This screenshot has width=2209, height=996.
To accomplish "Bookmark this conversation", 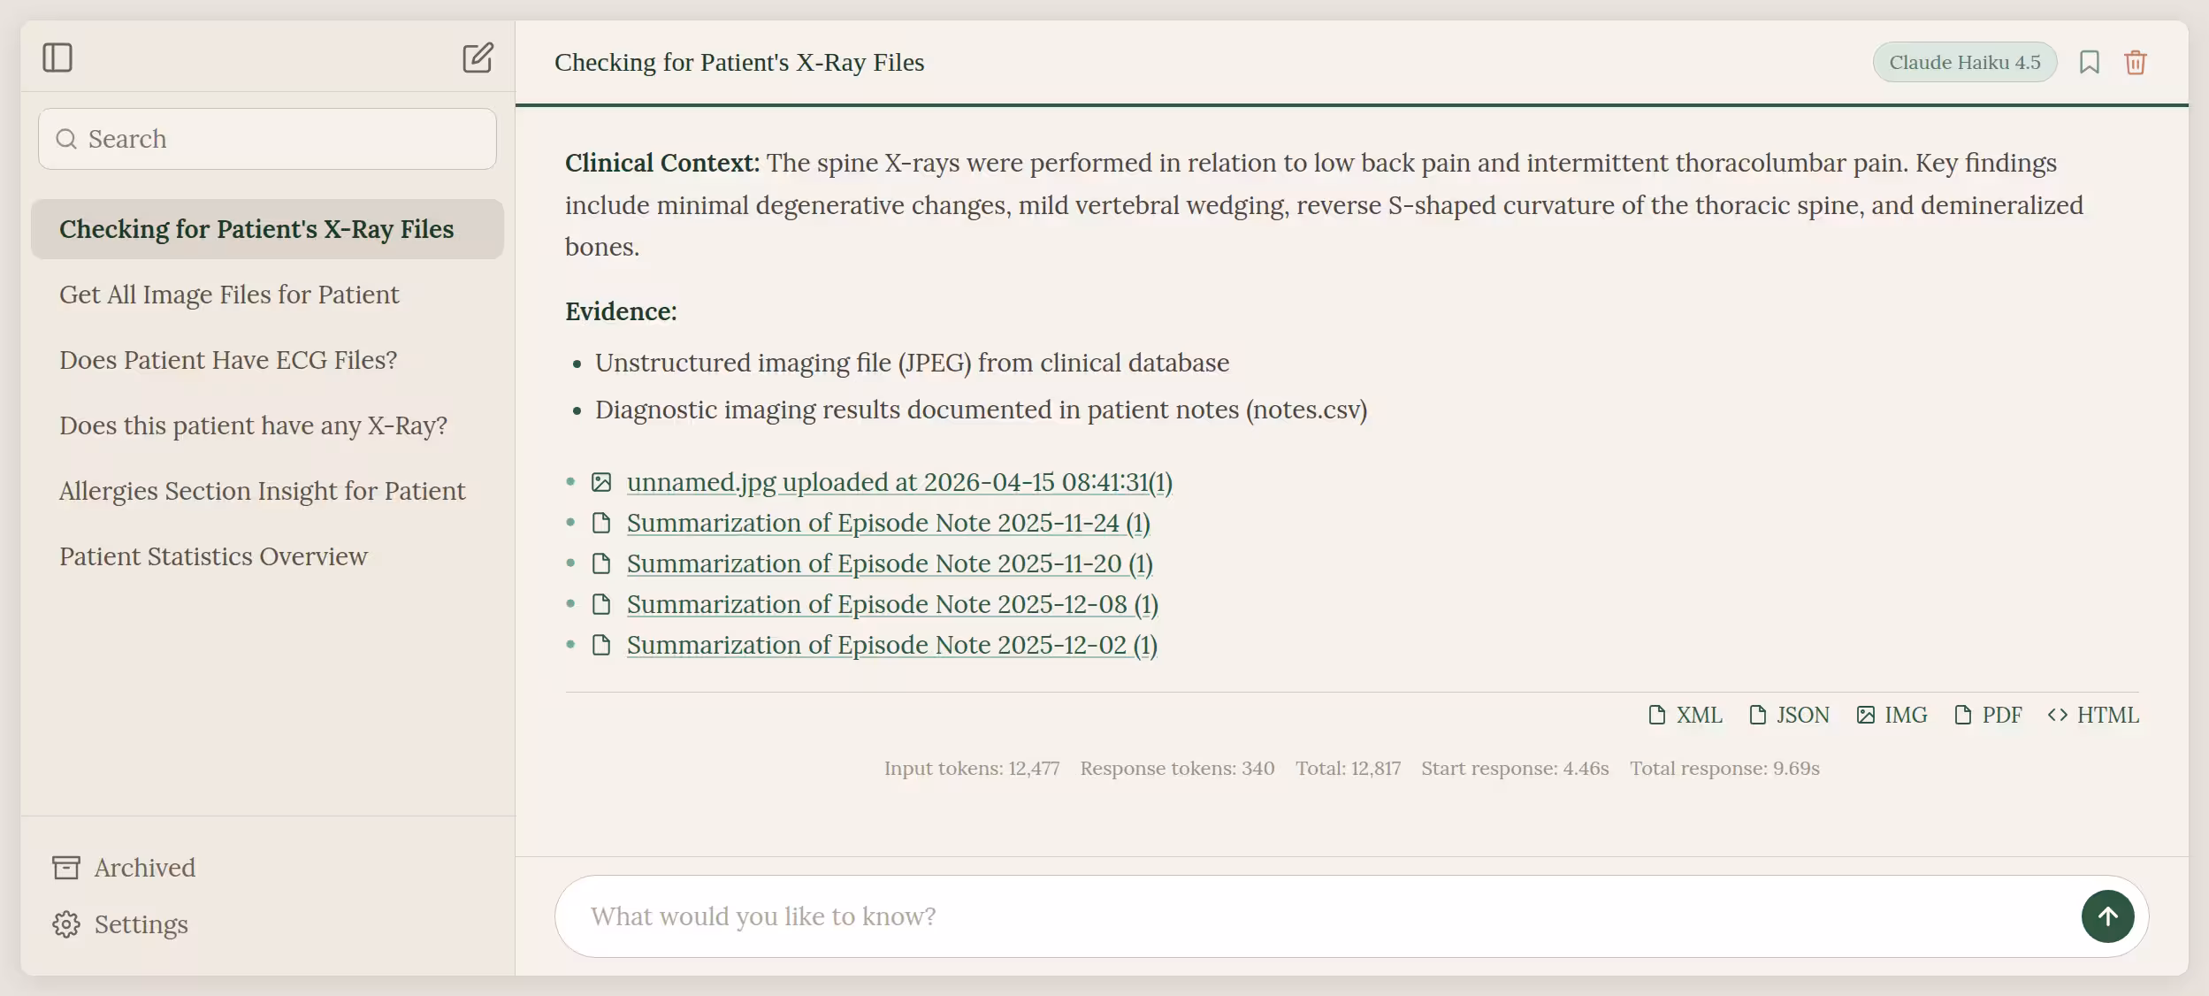I will click(x=2090, y=63).
